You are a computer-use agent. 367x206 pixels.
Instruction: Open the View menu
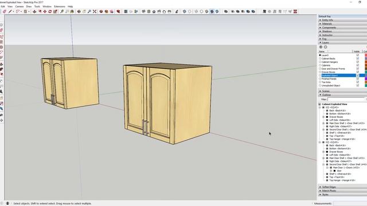click(x=10, y=6)
